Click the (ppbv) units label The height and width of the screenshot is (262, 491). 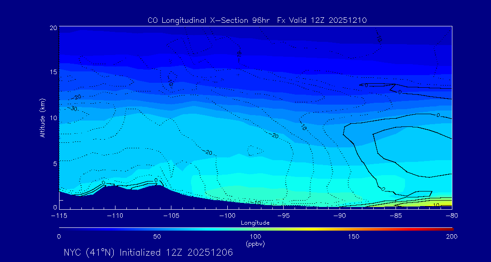click(255, 244)
